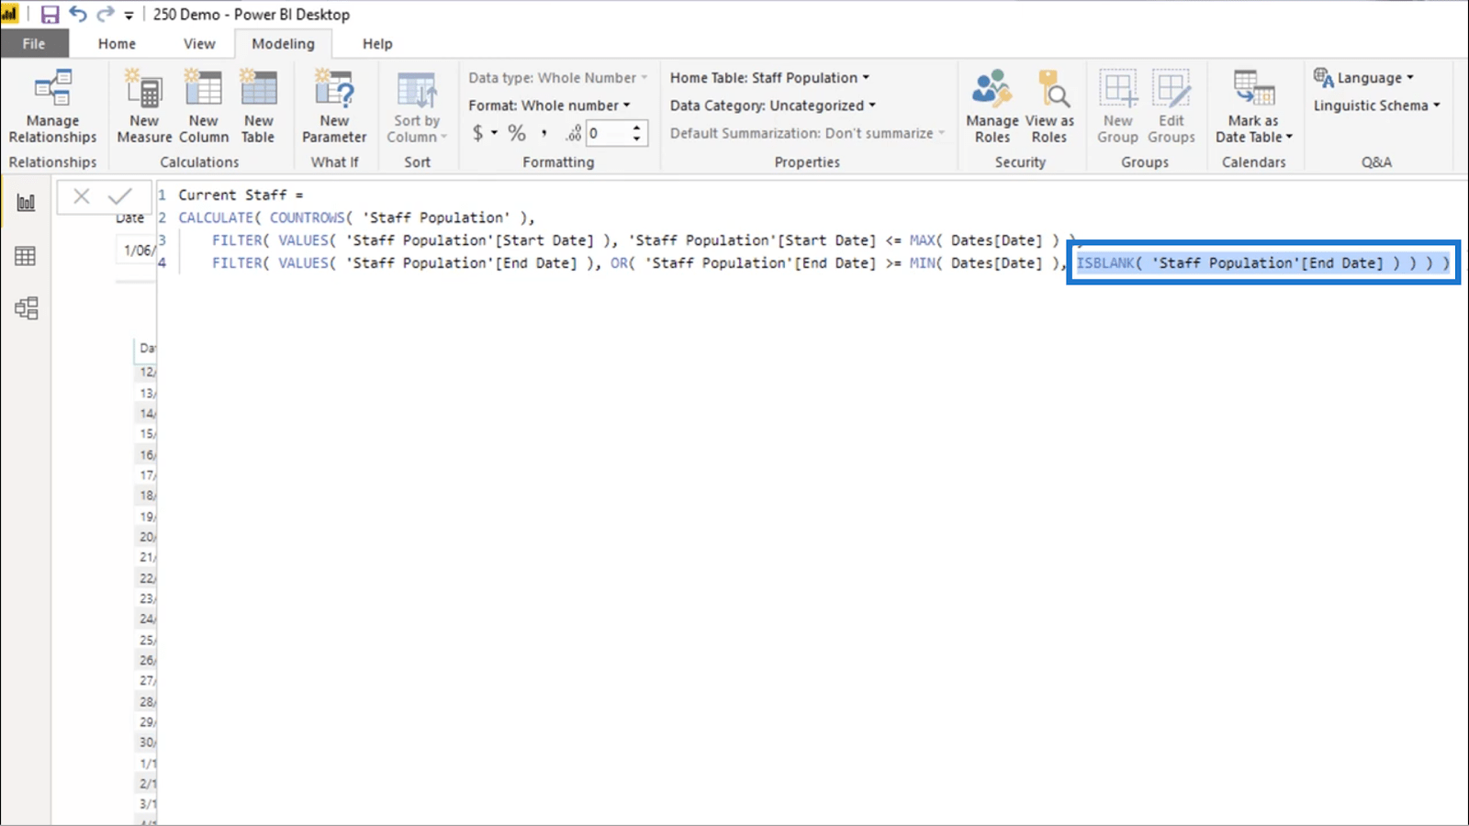The width and height of the screenshot is (1469, 826).
Task: Open Quick Access Toolbar customize dropdown
Action: pyautogui.click(x=129, y=16)
